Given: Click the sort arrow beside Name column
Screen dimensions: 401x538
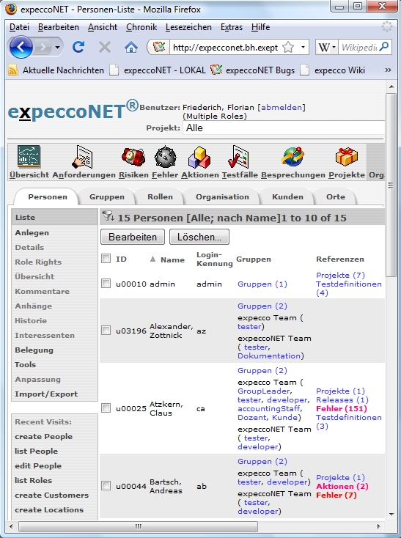Looking at the screenshot, I should [x=153, y=259].
